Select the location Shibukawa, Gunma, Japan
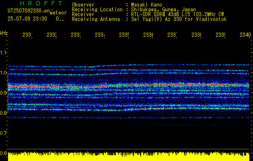Screen dimensions: 253x161 point(163,10)
